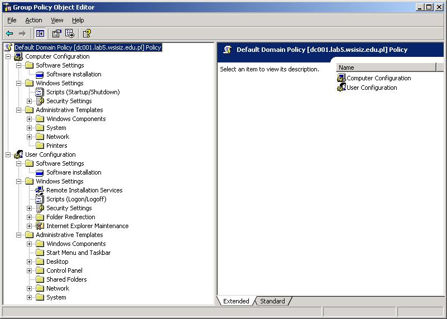Viewport: 447px width, 319px height.
Task: Open the File menu
Action: coord(12,20)
